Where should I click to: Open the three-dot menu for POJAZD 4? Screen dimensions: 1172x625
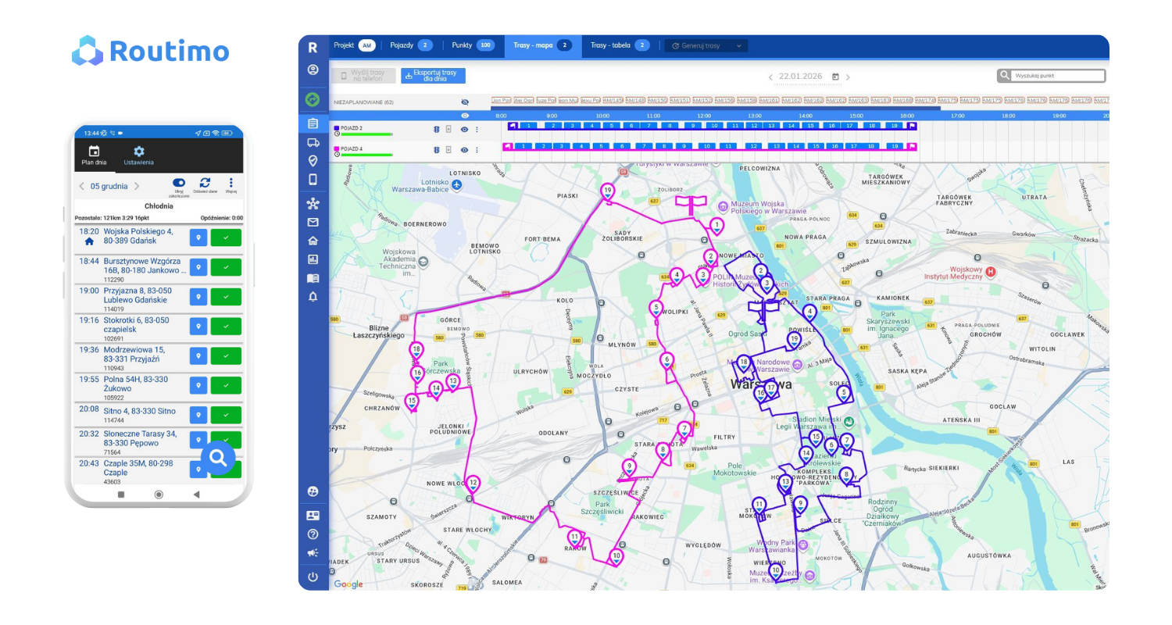click(477, 149)
